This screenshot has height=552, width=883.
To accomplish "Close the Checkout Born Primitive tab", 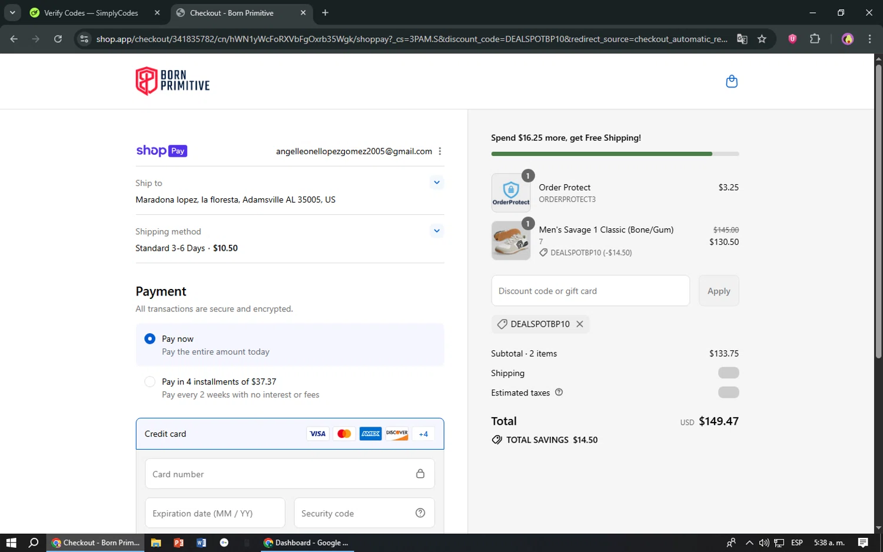I will tap(303, 12).
